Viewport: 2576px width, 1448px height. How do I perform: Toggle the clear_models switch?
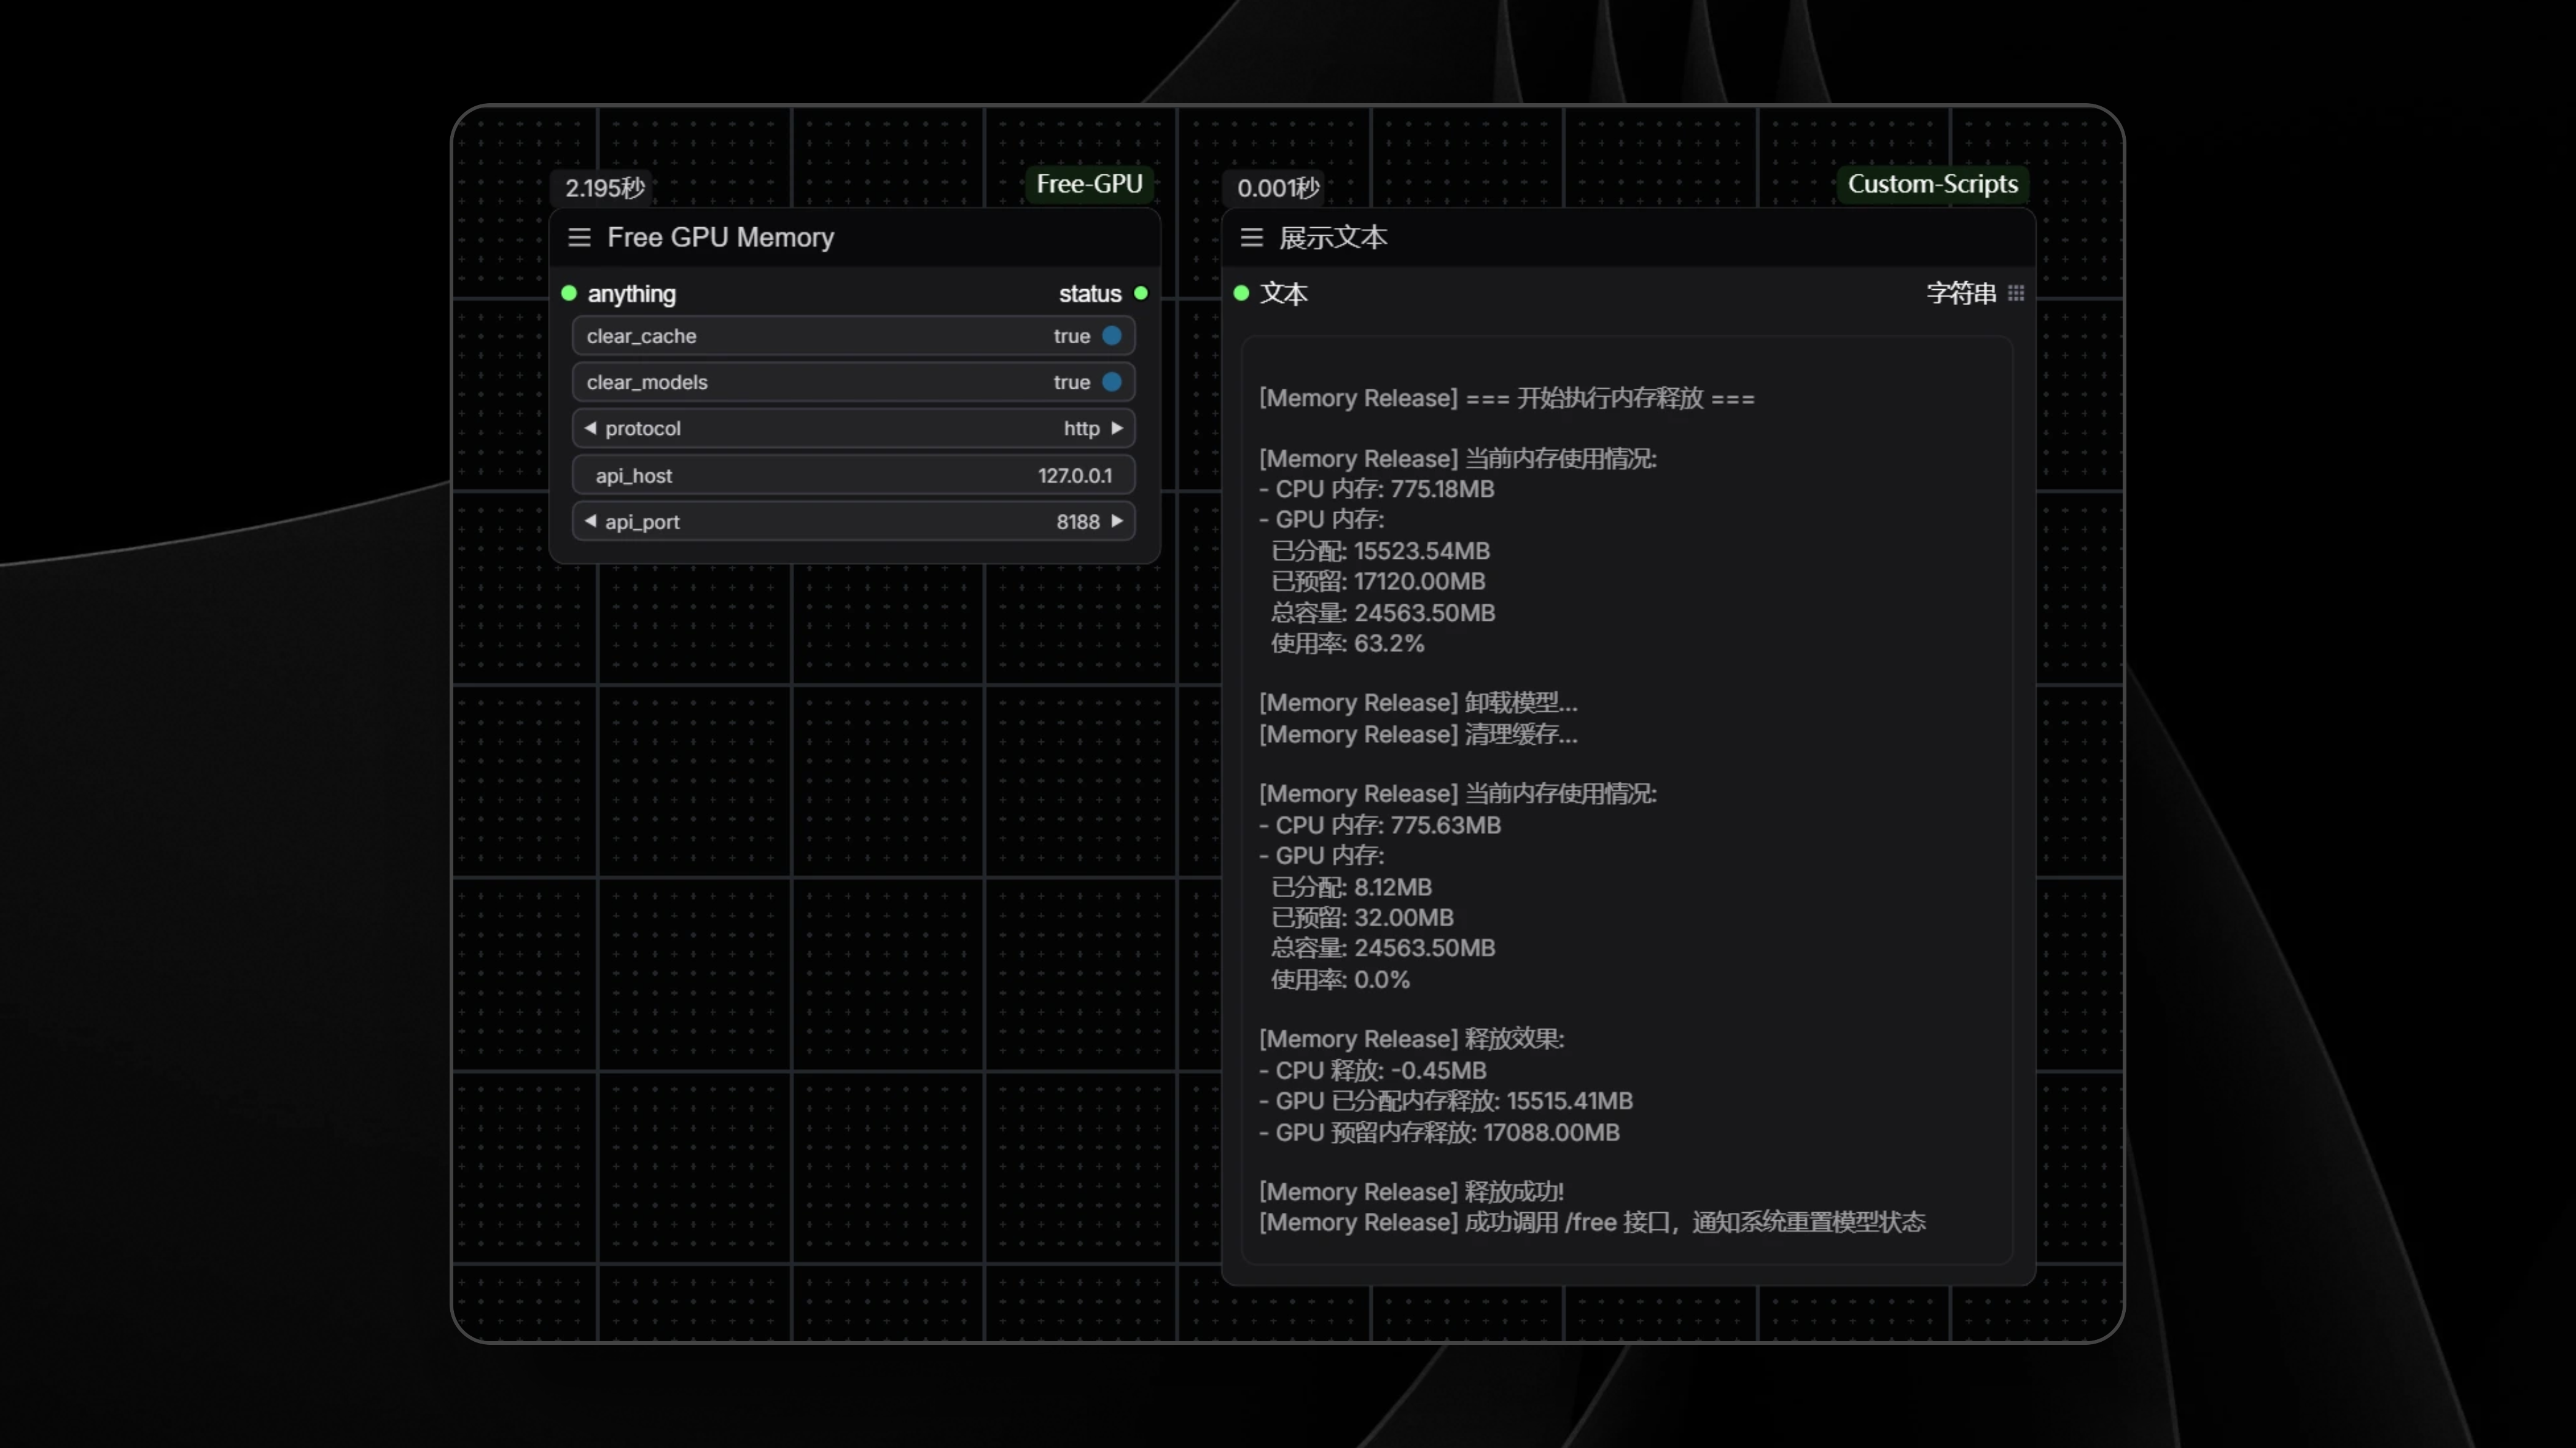pyautogui.click(x=1111, y=382)
